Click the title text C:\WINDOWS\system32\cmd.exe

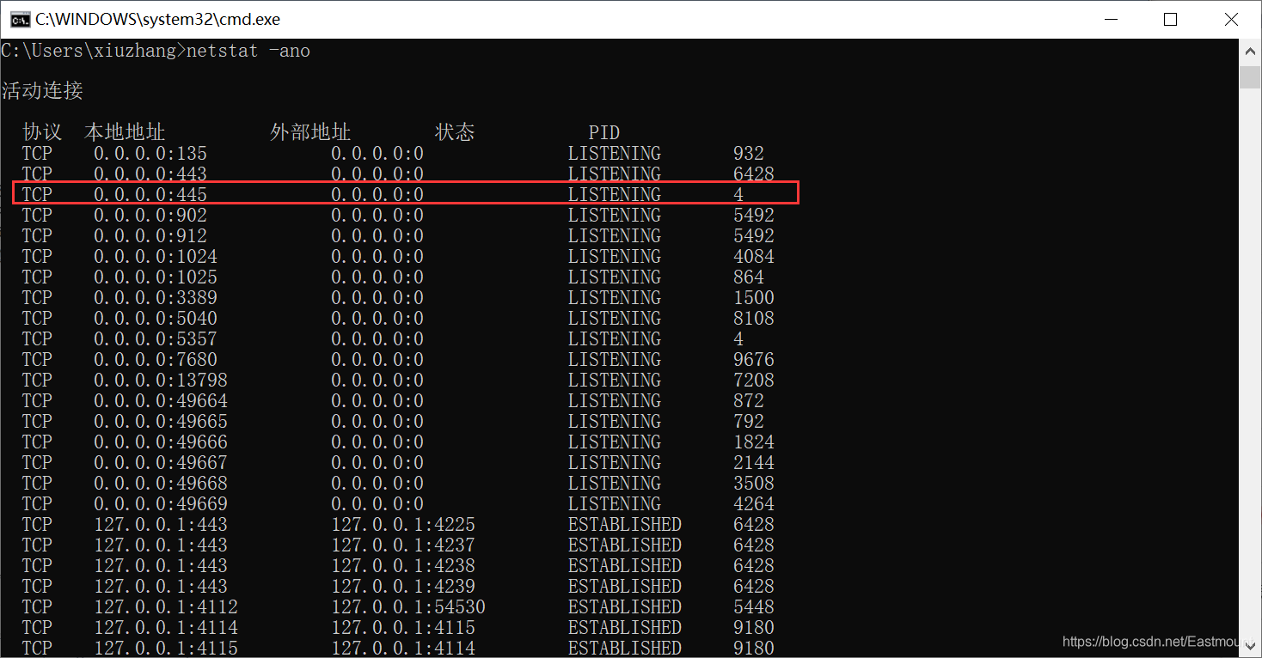(157, 19)
